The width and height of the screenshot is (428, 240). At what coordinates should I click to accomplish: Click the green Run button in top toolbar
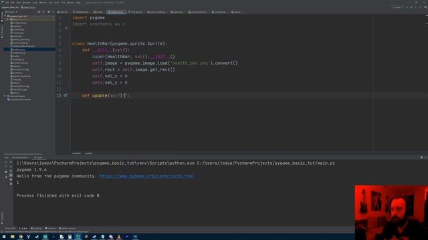click(407, 7)
